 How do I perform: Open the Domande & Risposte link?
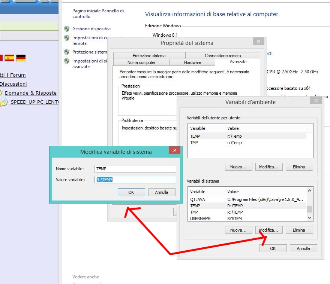31,93
